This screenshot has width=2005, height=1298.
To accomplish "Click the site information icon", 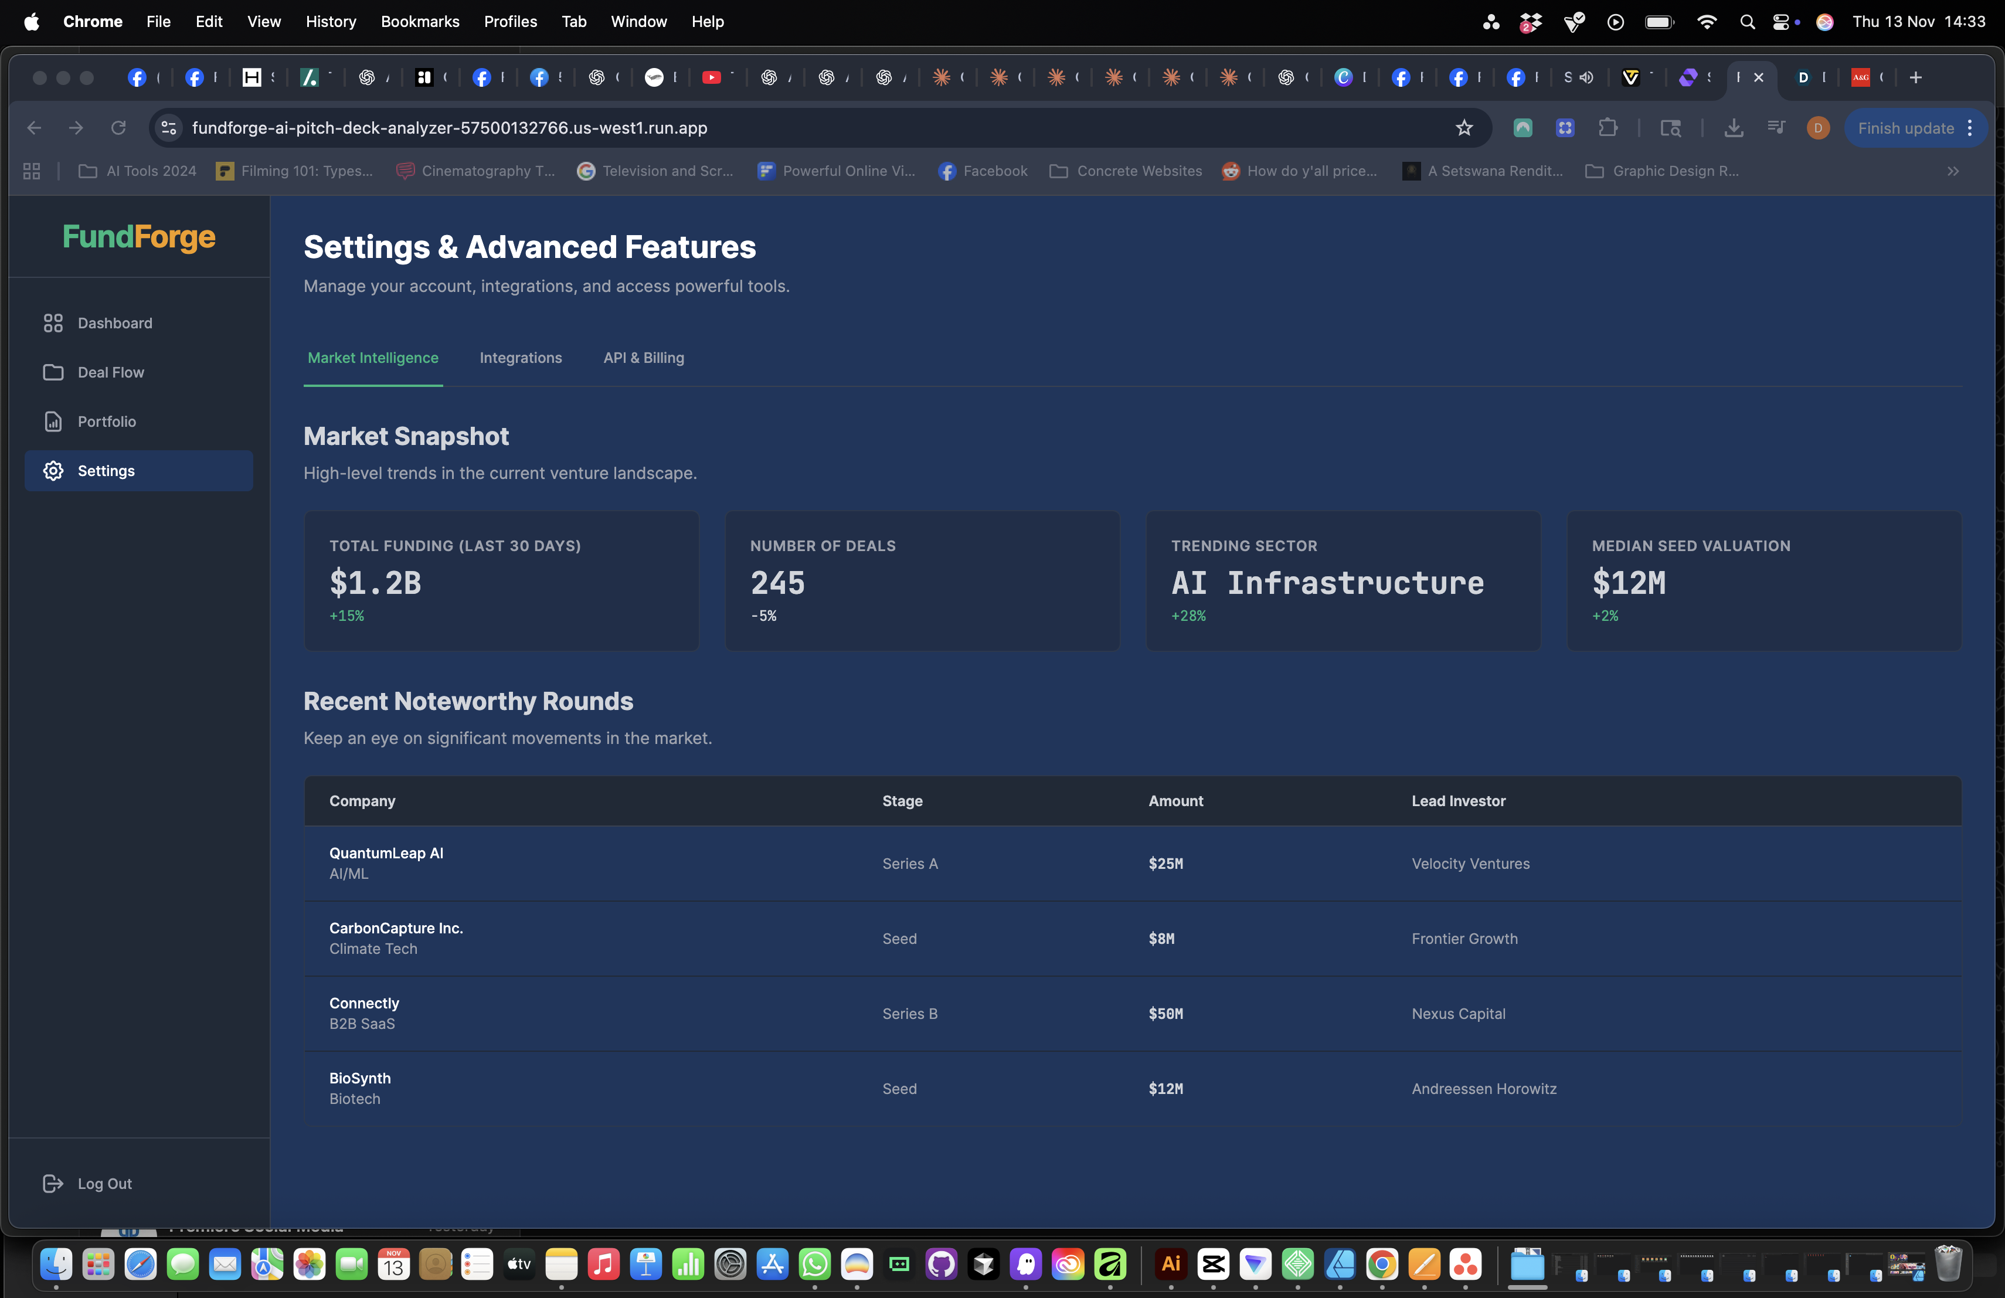I will 168,128.
